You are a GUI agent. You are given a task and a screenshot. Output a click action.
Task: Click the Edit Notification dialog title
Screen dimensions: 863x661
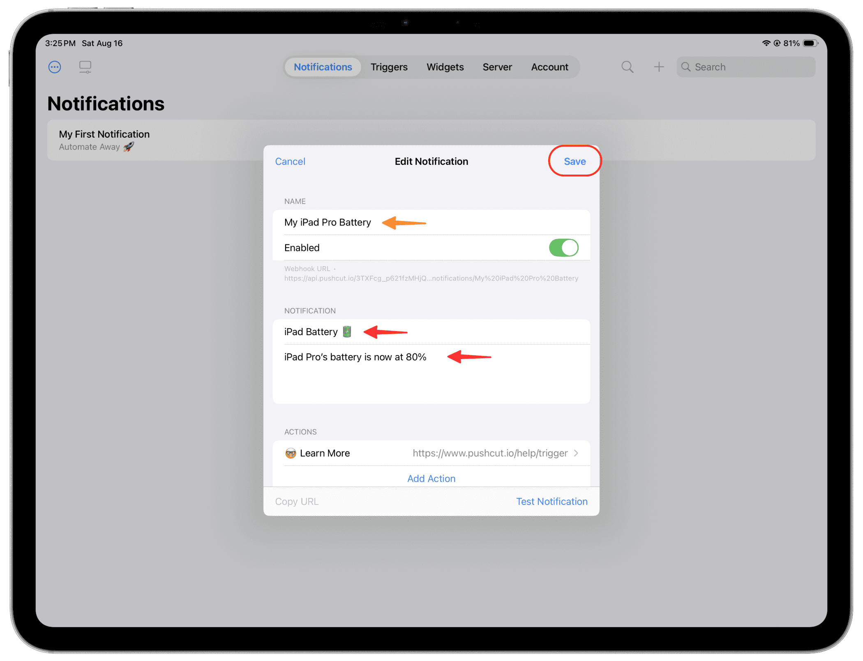coord(431,161)
